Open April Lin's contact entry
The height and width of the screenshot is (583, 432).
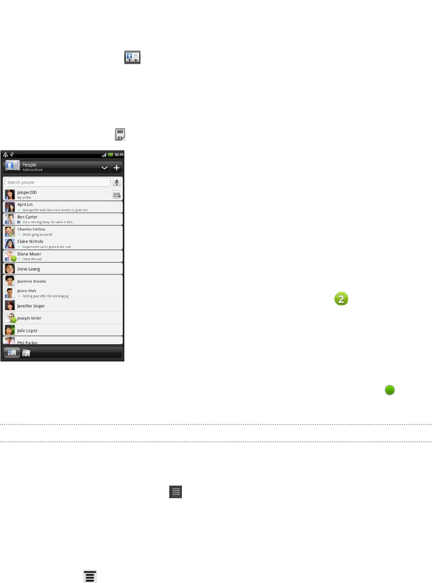(x=63, y=207)
